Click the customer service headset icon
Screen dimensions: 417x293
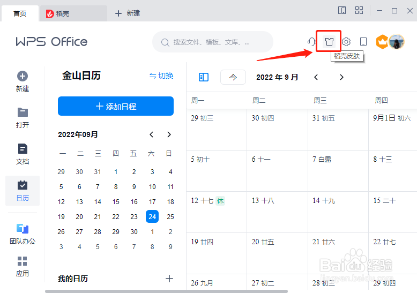pyautogui.click(x=311, y=42)
